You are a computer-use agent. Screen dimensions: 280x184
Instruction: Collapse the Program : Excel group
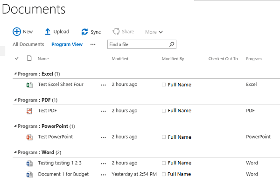[15, 74]
